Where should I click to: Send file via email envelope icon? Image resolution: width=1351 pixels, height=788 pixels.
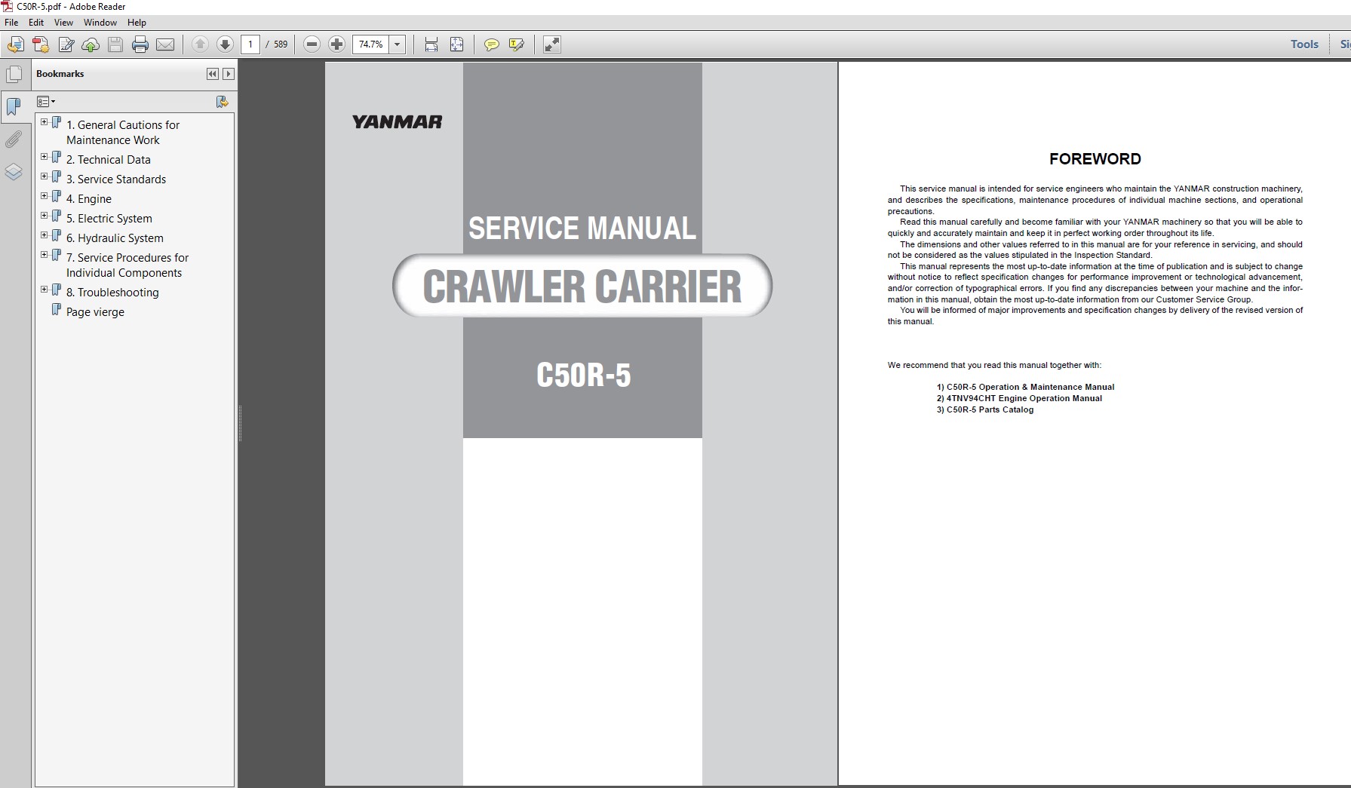coord(165,44)
